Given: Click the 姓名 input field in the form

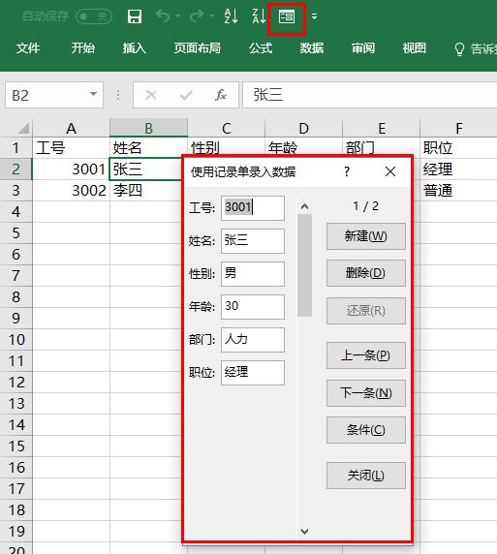Looking at the screenshot, I should pyautogui.click(x=253, y=241).
